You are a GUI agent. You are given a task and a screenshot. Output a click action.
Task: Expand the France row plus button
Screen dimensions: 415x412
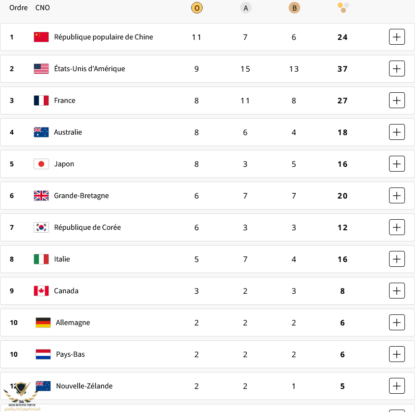coord(396,100)
